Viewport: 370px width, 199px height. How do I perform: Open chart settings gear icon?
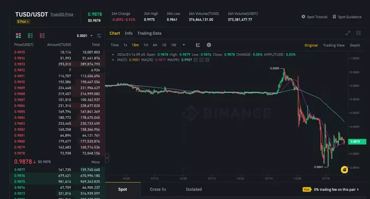tap(209, 45)
